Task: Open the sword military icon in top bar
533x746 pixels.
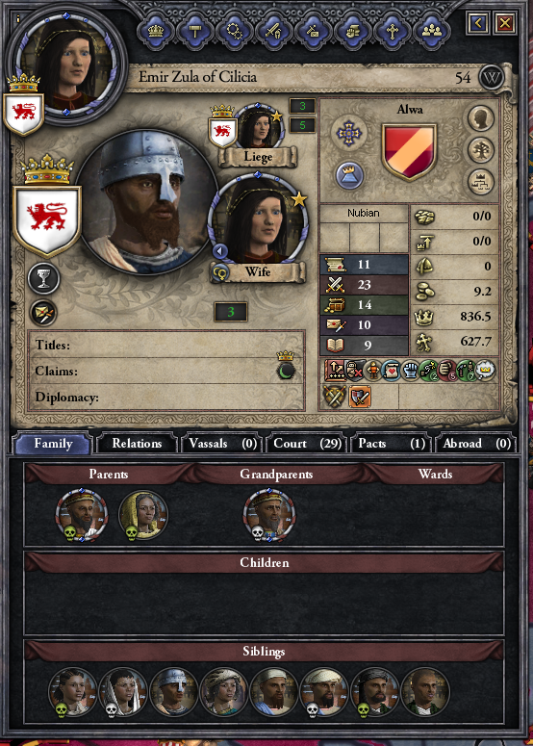Action: (x=274, y=31)
